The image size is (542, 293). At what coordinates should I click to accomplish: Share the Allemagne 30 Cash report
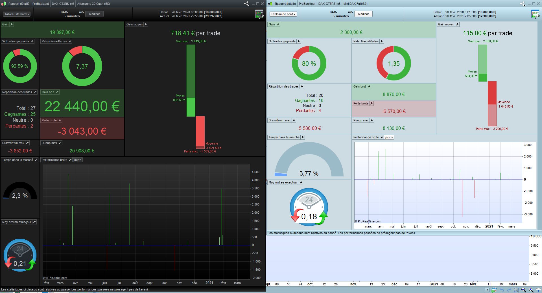pos(246,4)
